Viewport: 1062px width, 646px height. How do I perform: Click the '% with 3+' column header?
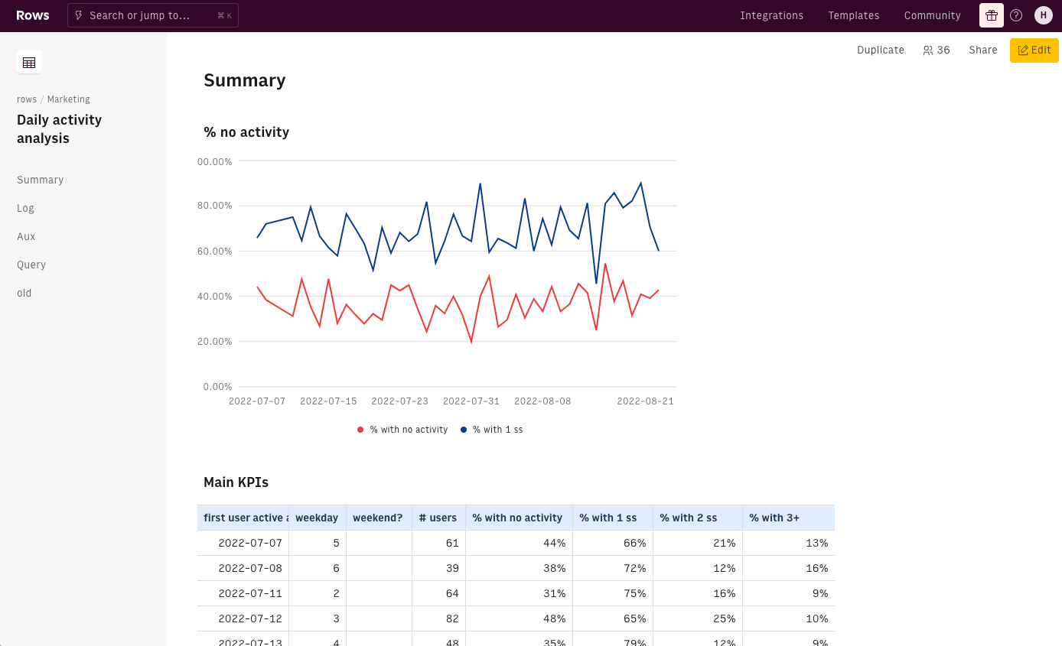pos(789,518)
